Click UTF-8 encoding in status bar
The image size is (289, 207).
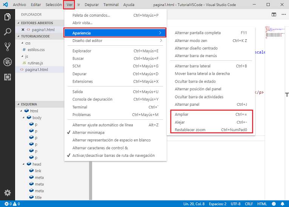point(235,204)
